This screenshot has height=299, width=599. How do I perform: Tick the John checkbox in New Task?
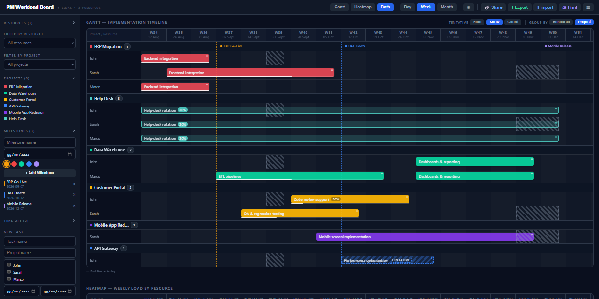coord(9,265)
